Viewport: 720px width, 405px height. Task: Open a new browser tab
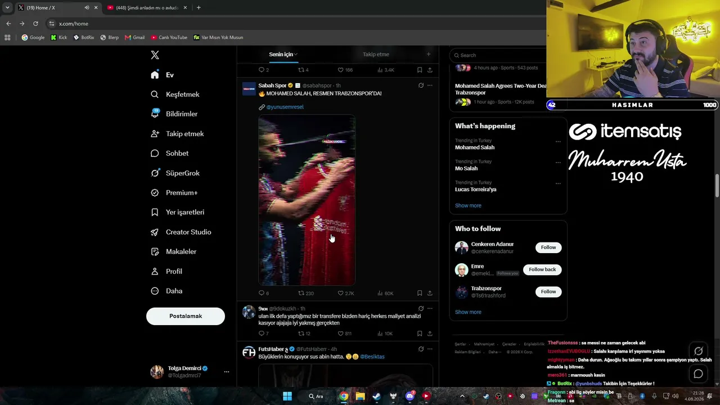(x=199, y=8)
